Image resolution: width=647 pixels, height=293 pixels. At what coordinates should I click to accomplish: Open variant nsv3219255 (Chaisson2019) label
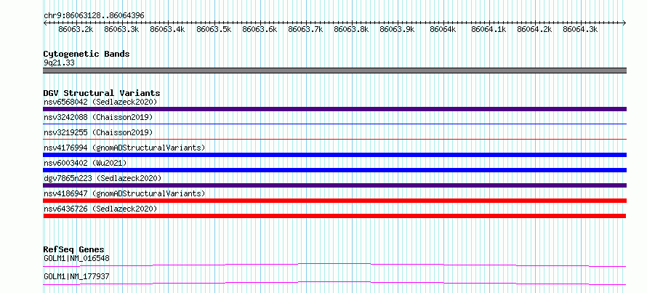98,132
